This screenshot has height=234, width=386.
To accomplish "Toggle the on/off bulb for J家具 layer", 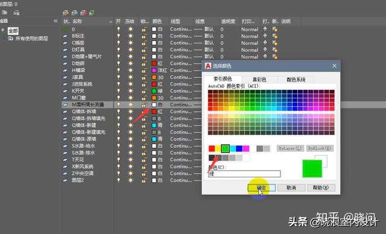I will point(118,77).
